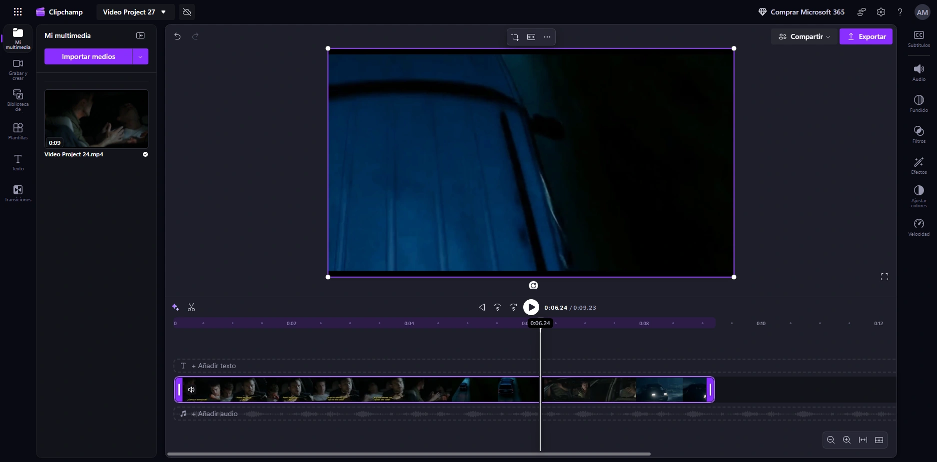937x462 pixels.
Task: Split the clip with the scissors tool
Action: pos(191,307)
